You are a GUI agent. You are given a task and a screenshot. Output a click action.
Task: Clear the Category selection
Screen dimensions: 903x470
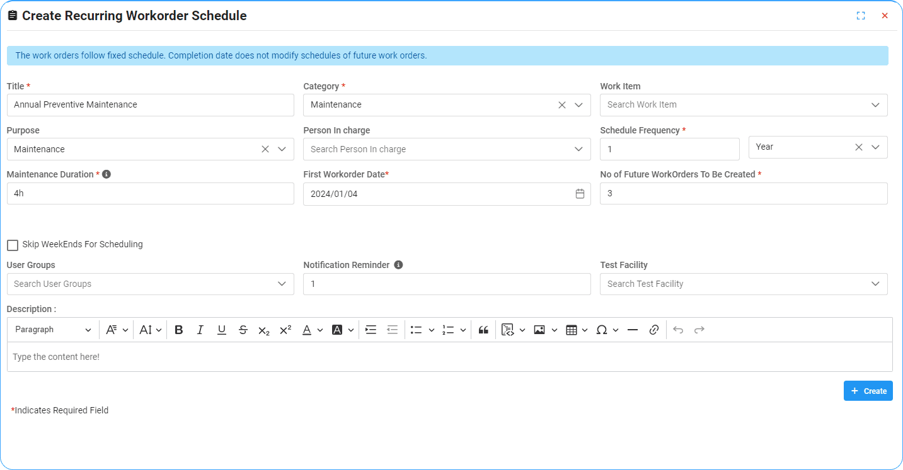[x=562, y=105]
